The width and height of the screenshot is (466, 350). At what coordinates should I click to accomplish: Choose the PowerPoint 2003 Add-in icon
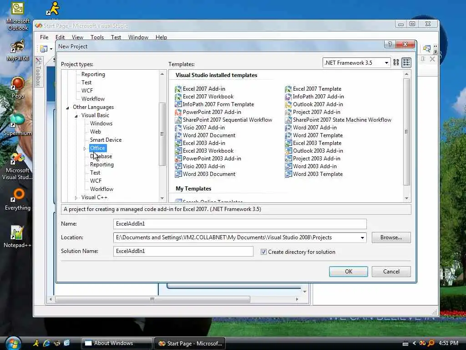point(178,158)
